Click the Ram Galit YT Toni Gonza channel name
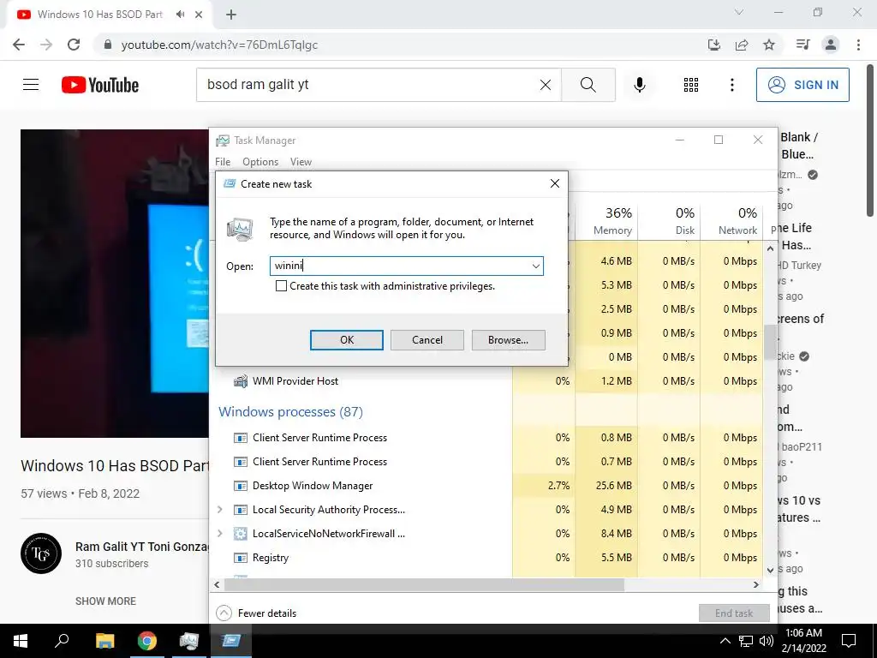877x658 pixels. [142, 547]
